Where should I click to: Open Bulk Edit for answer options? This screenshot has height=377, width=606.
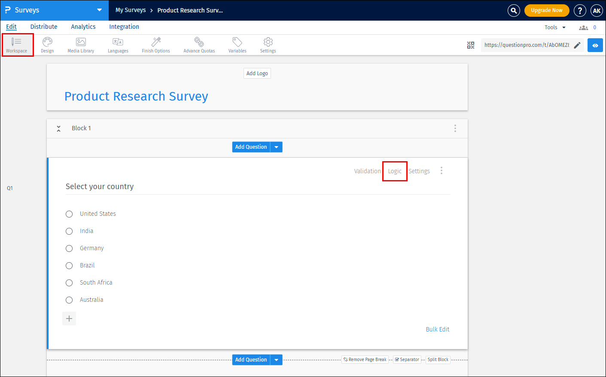438,329
